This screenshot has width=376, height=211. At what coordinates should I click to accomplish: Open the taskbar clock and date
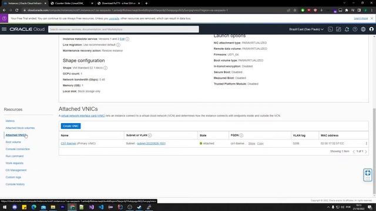click(360, 207)
